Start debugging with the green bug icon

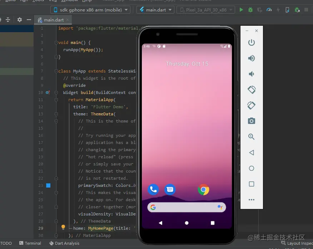coord(250,10)
